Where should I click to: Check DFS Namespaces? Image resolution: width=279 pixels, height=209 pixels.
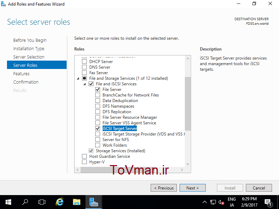click(98, 106)
